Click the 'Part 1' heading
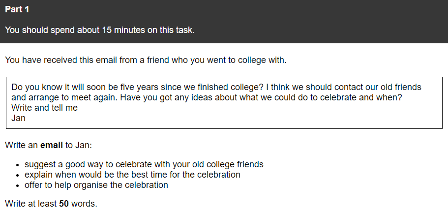The image size is (448, 215). [17, 9]
